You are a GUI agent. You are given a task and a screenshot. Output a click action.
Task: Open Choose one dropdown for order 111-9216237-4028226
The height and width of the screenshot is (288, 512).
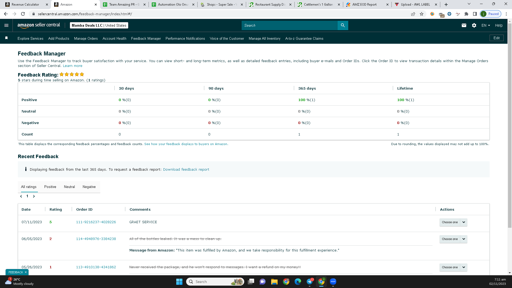click(x=453, y=222)
